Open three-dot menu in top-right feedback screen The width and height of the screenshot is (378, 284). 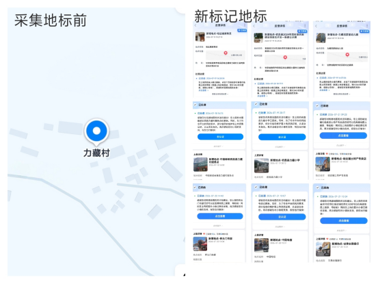point(367,25)
